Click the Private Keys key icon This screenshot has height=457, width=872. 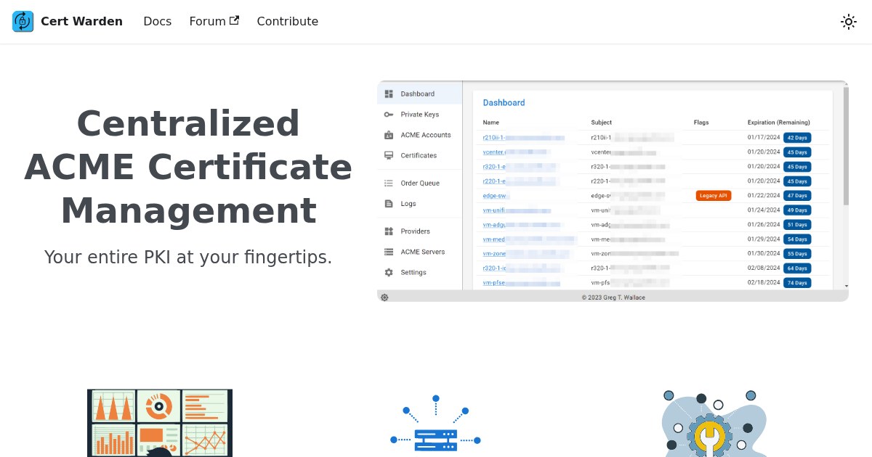click(389, 115)
